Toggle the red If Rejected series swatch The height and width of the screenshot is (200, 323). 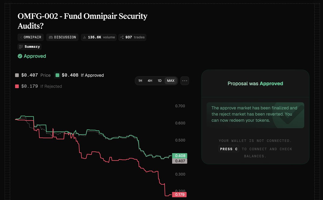[17, 86]
